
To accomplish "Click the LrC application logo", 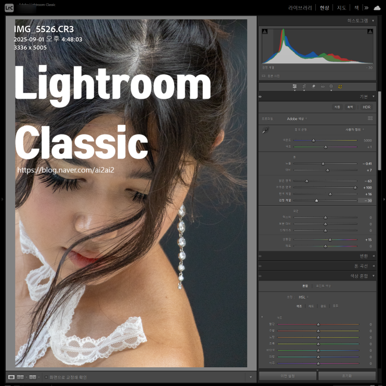I will tap(9, 8).
